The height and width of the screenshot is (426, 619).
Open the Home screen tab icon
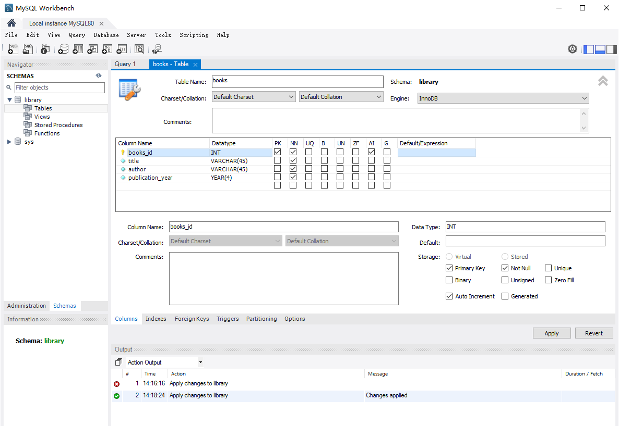[x=11, y=23]
